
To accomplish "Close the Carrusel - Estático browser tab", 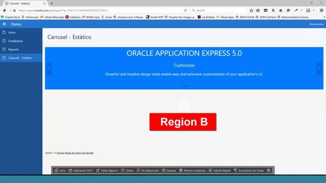I will pos(44,4).
